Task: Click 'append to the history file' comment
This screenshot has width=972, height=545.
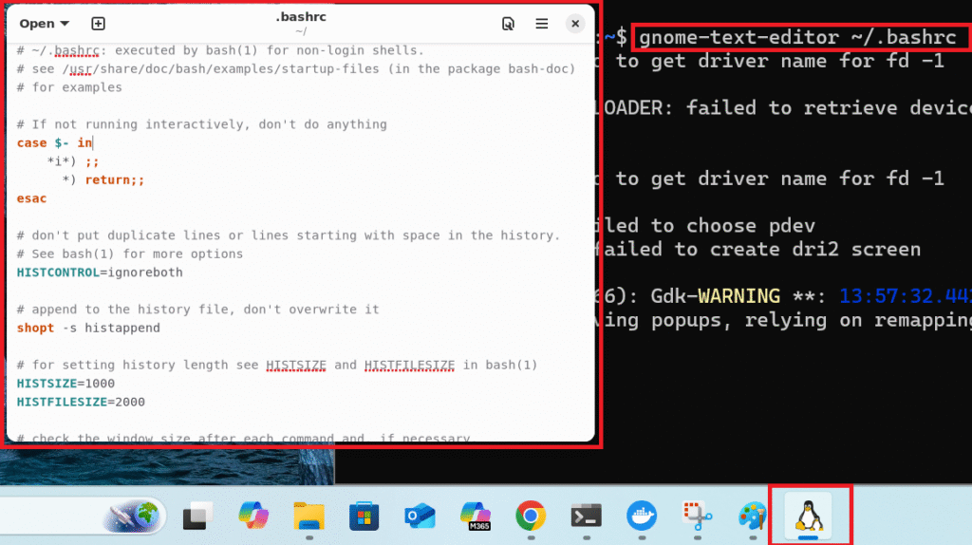Action: [197, 310]
